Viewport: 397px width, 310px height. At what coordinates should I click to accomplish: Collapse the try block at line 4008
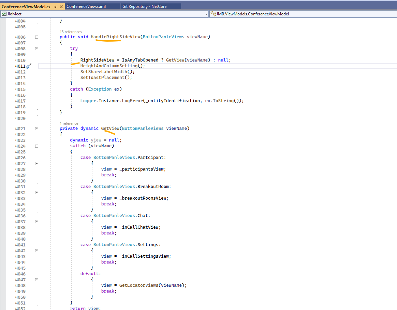pos(36,48)
